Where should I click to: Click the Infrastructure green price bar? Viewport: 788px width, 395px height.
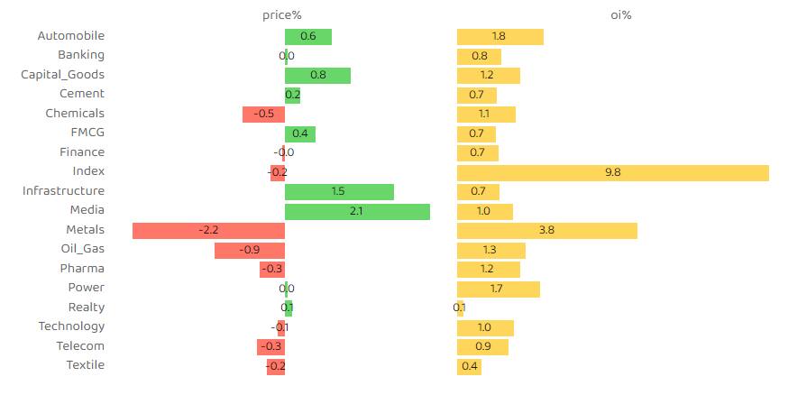coord(339,192)
